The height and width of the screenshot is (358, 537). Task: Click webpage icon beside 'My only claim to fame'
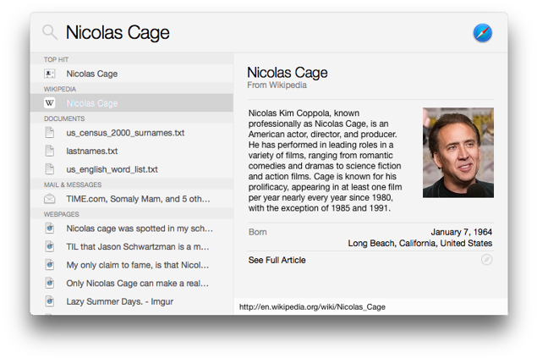point(50,264)
